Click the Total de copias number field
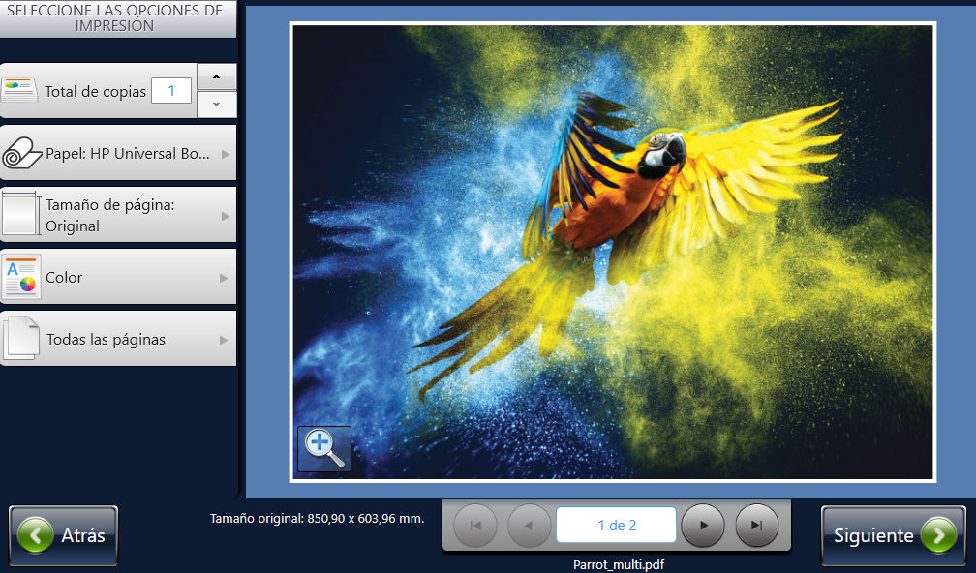The image size is (976, 573). tap(171, 91)
